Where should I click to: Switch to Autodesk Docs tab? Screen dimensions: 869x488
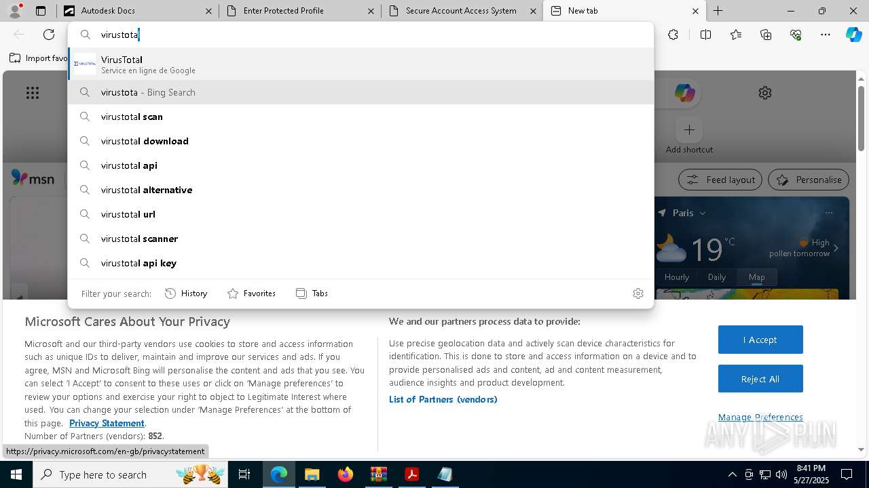click(x=137, y=11)
